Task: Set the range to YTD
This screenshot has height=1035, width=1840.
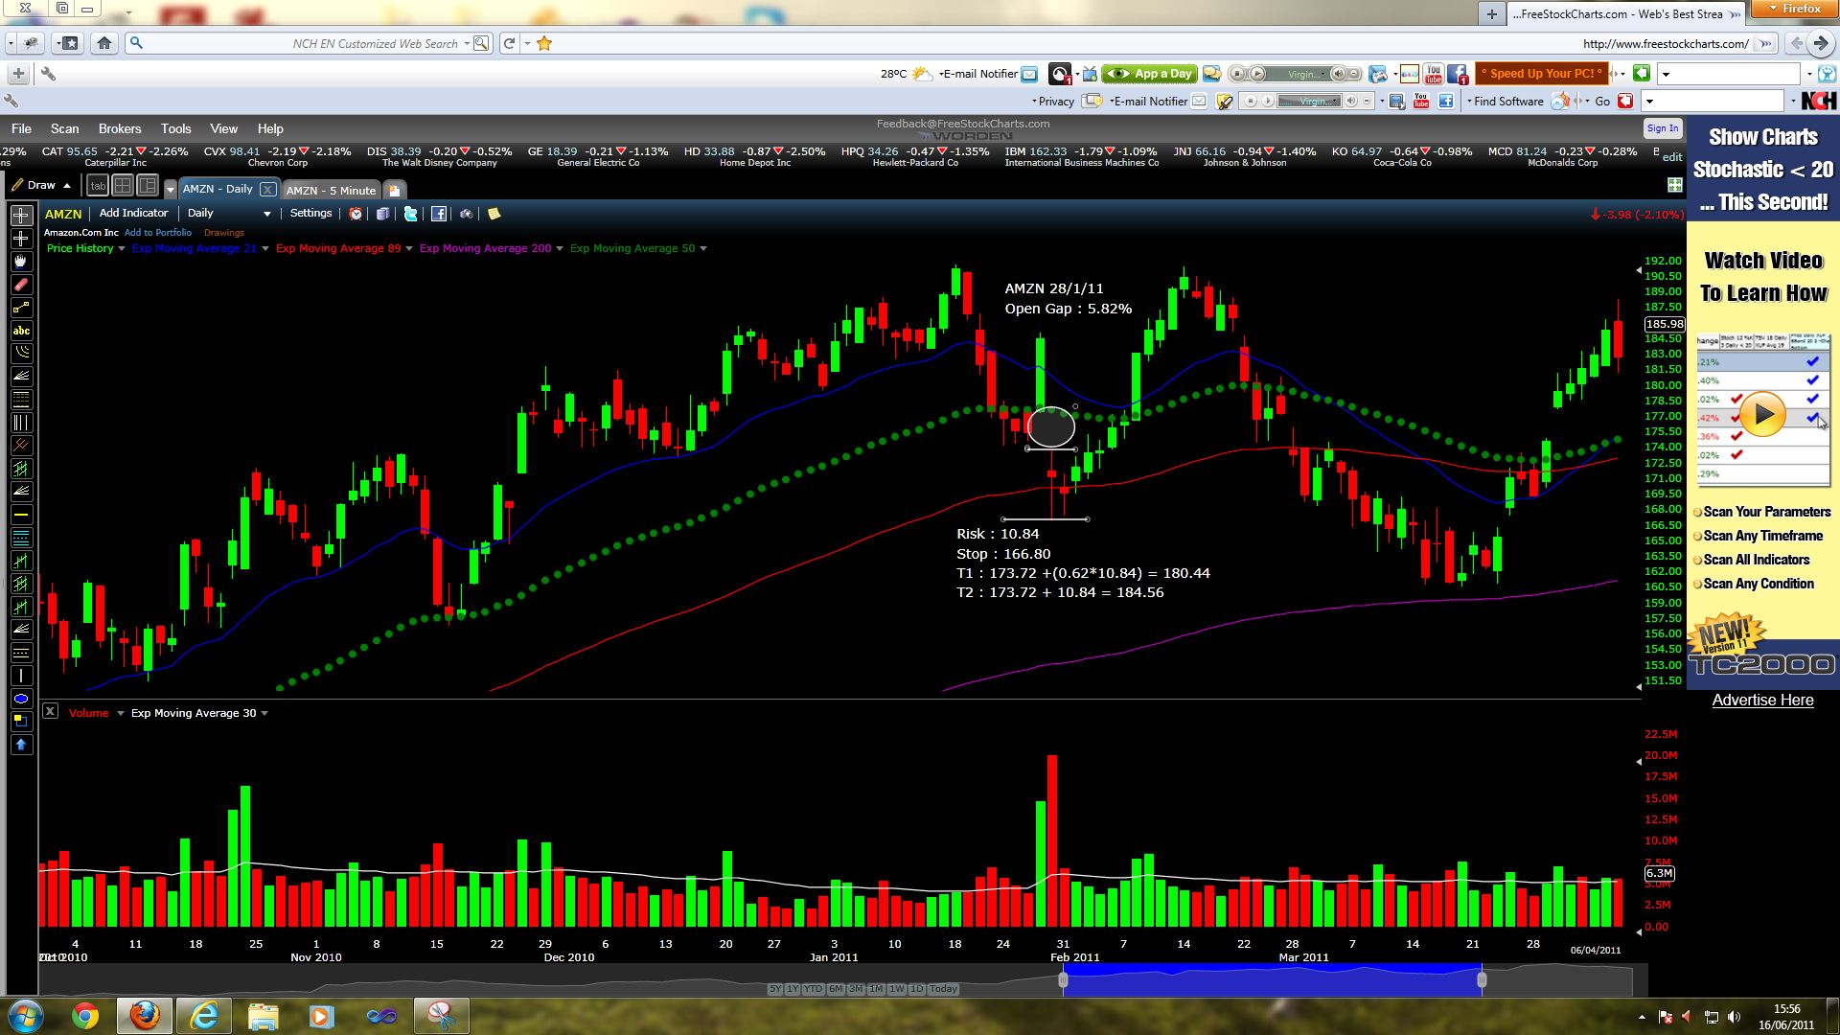Action: [x=814, y=989]
